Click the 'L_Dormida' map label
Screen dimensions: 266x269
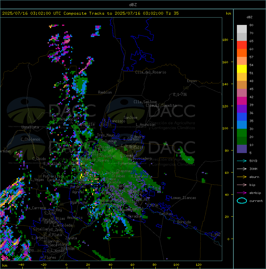182,222
